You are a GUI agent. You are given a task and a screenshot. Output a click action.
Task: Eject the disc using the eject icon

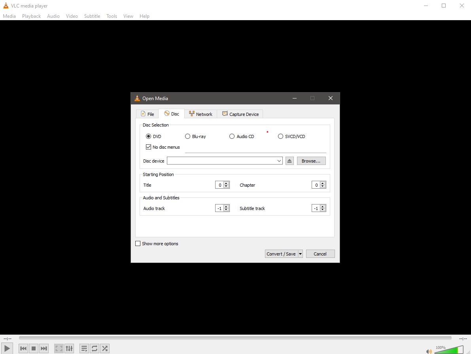pyautogui.click(x=289, y=161)
